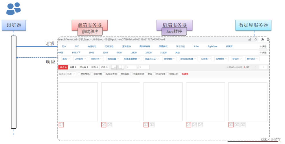
Task: Expand the 支持IPv6 dropdown
Action: click(x=97, y=59)
